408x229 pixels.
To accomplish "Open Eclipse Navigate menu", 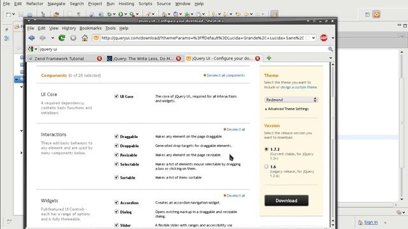I will click(56, 4).
